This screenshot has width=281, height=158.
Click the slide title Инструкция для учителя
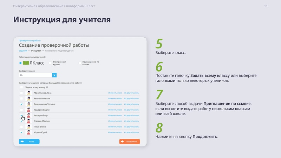point(62,20)
